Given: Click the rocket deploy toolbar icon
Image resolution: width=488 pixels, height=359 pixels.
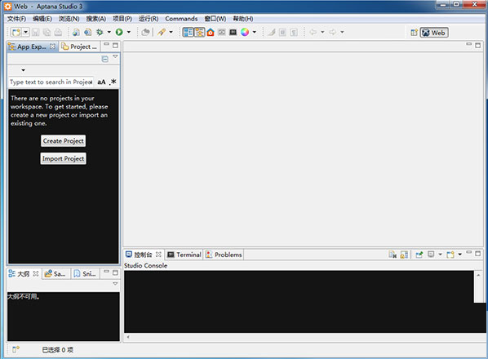Looking at the screenshot, I should click(x=162, y=32).
